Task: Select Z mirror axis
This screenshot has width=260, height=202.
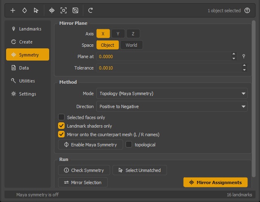Action: tap(133, 34)
